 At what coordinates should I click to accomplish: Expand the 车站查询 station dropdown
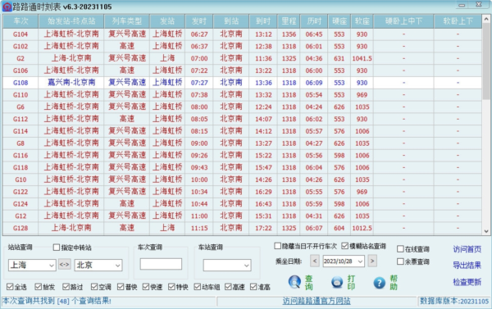(247, 266)
